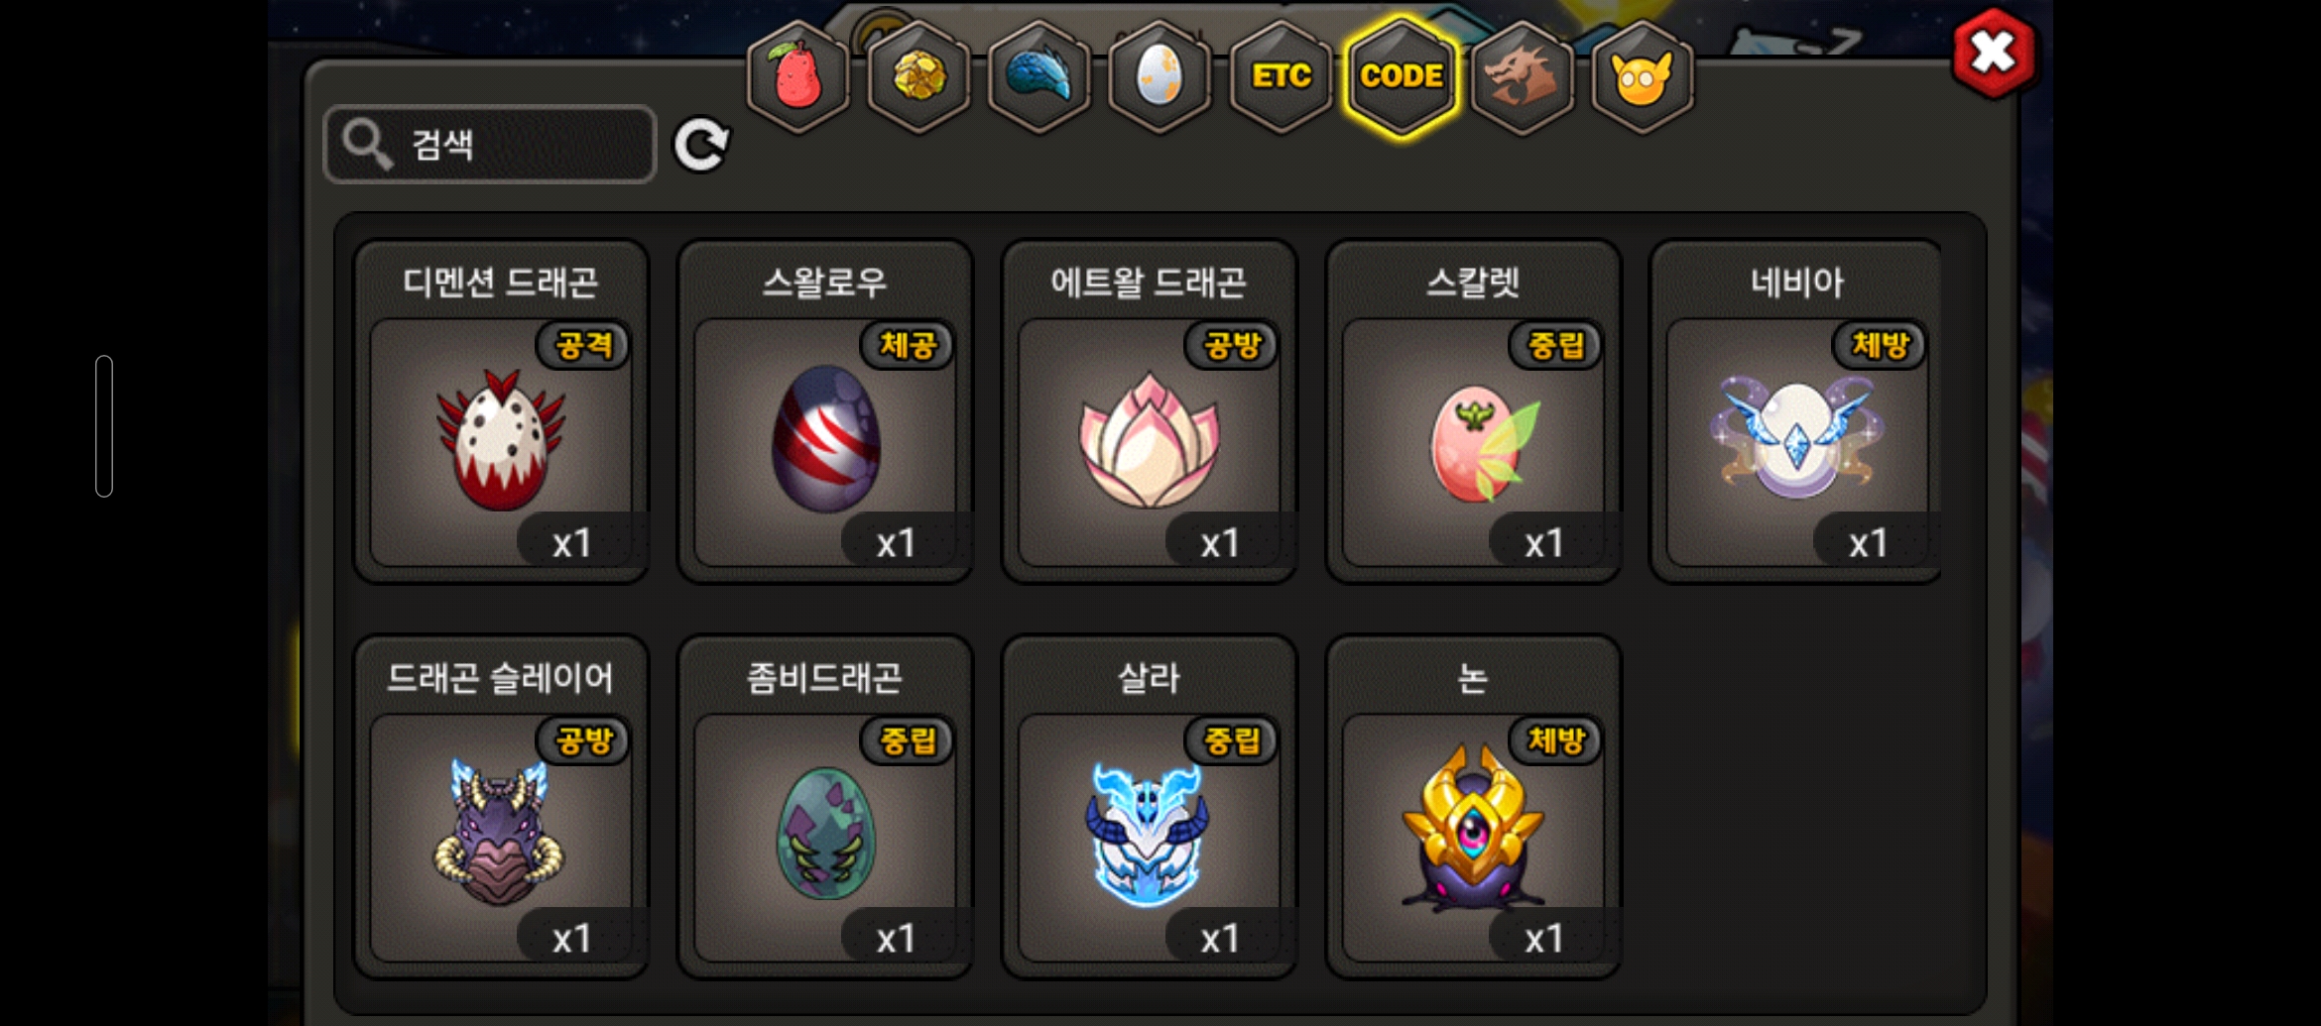This screenshot has width=2321, height=1026.
Task: Choose the 에트왈 드래곤 lotus egg
Action: pos(1150,411)
